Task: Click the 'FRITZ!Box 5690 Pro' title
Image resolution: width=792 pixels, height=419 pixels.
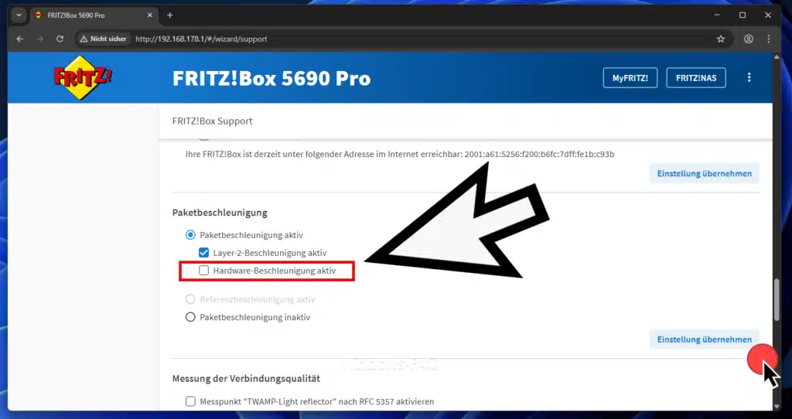Action: coord(271,78)
